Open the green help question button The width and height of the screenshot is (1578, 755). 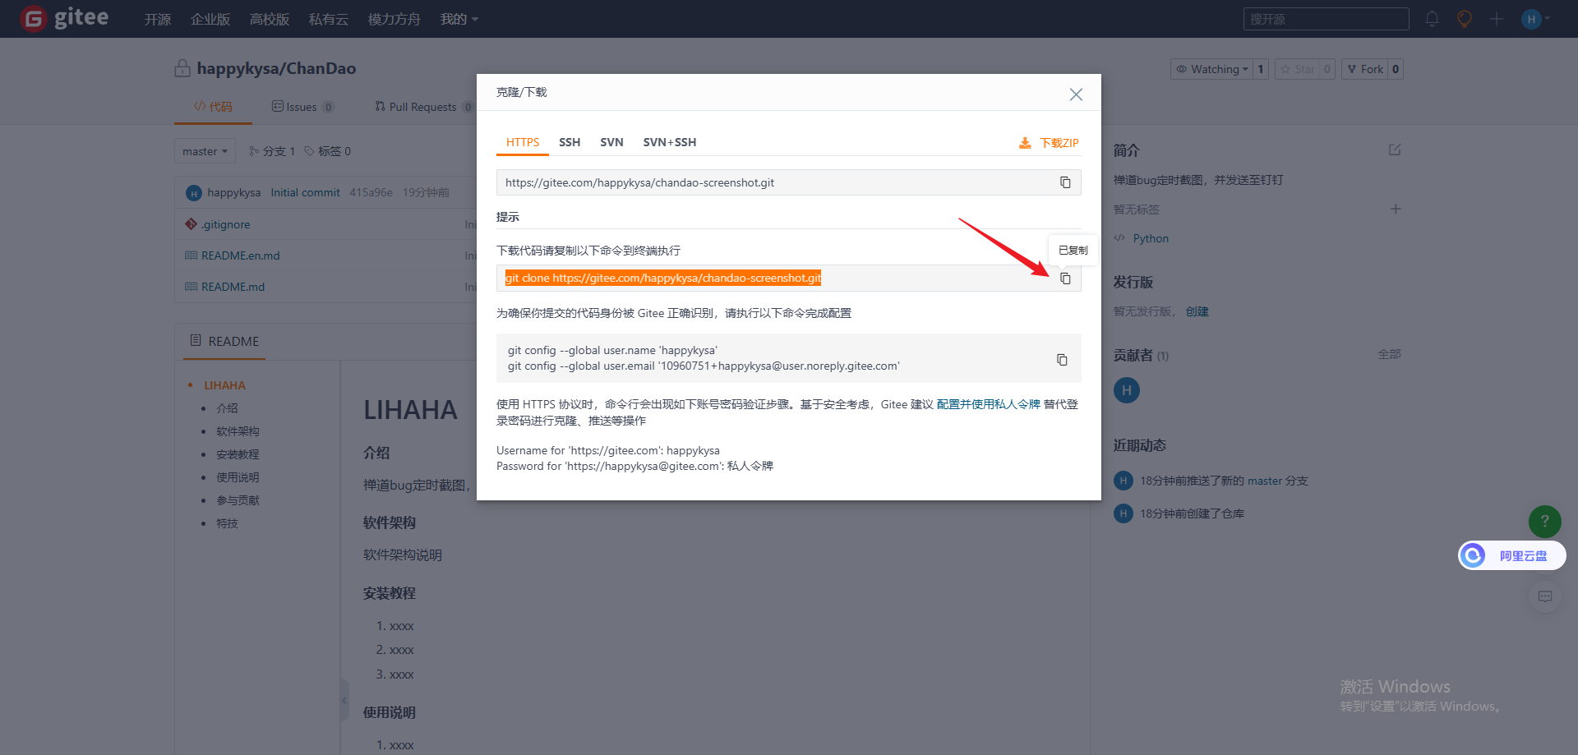(1545, 521)
